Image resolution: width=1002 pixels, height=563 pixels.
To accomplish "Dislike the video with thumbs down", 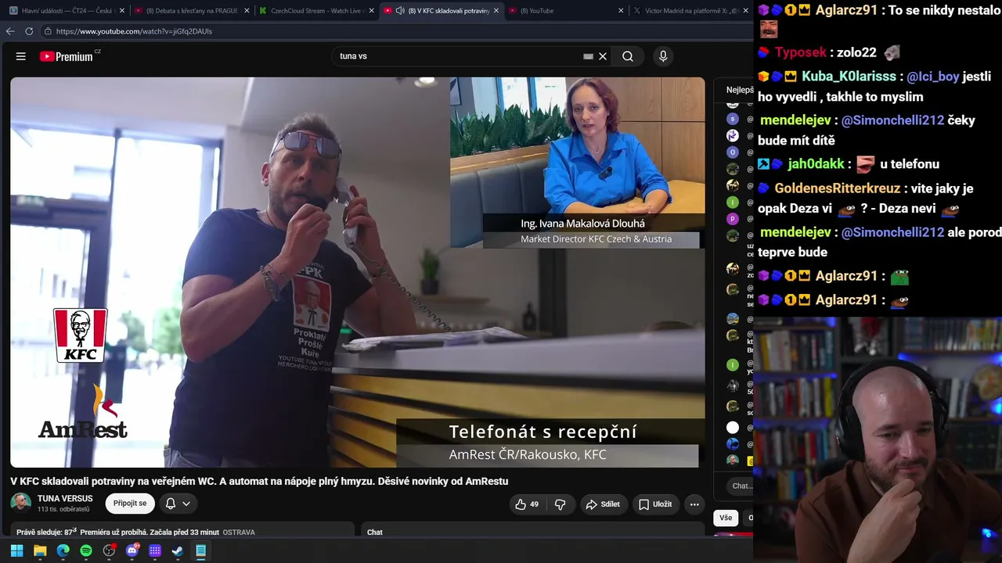I will [560, 504].
